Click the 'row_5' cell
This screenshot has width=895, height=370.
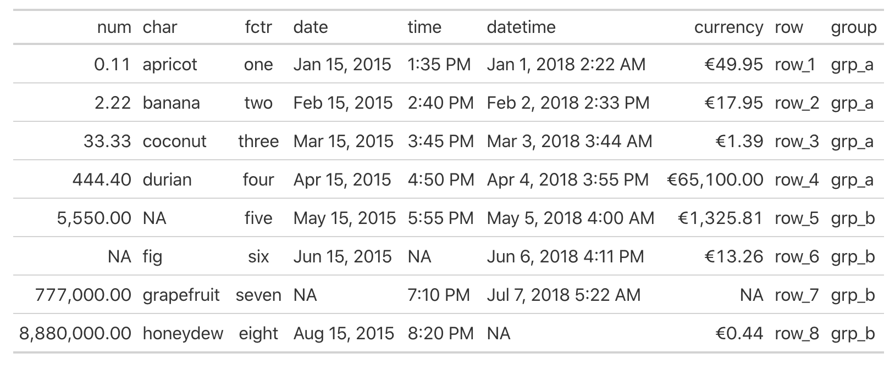[797, 218]
